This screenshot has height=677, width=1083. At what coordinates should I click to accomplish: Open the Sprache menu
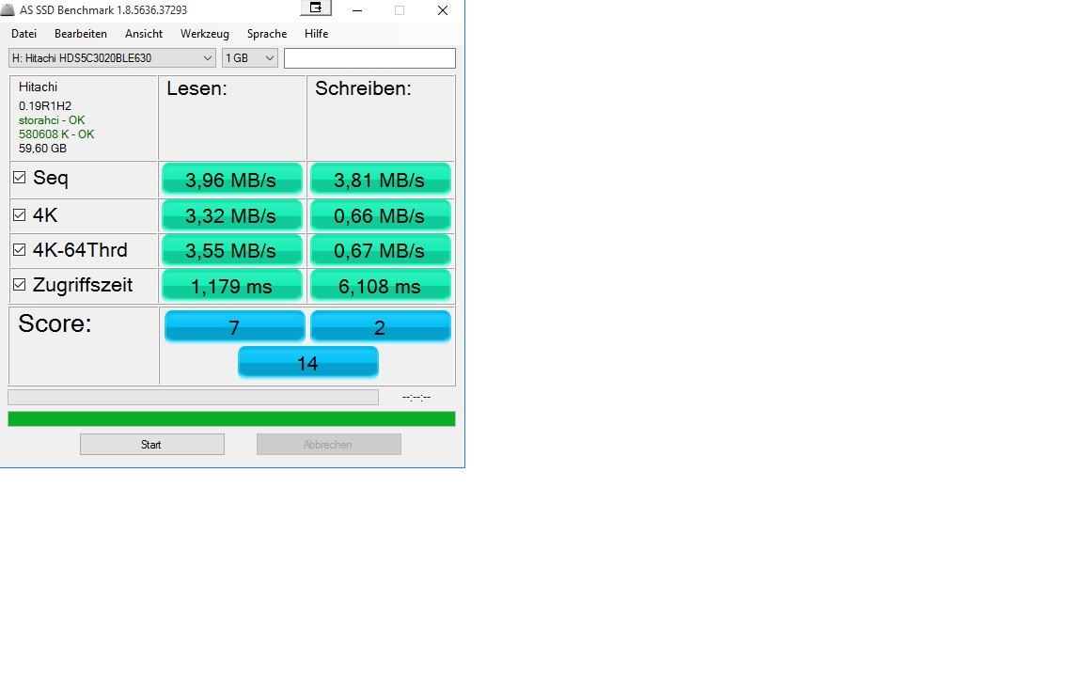click(267, 34)
